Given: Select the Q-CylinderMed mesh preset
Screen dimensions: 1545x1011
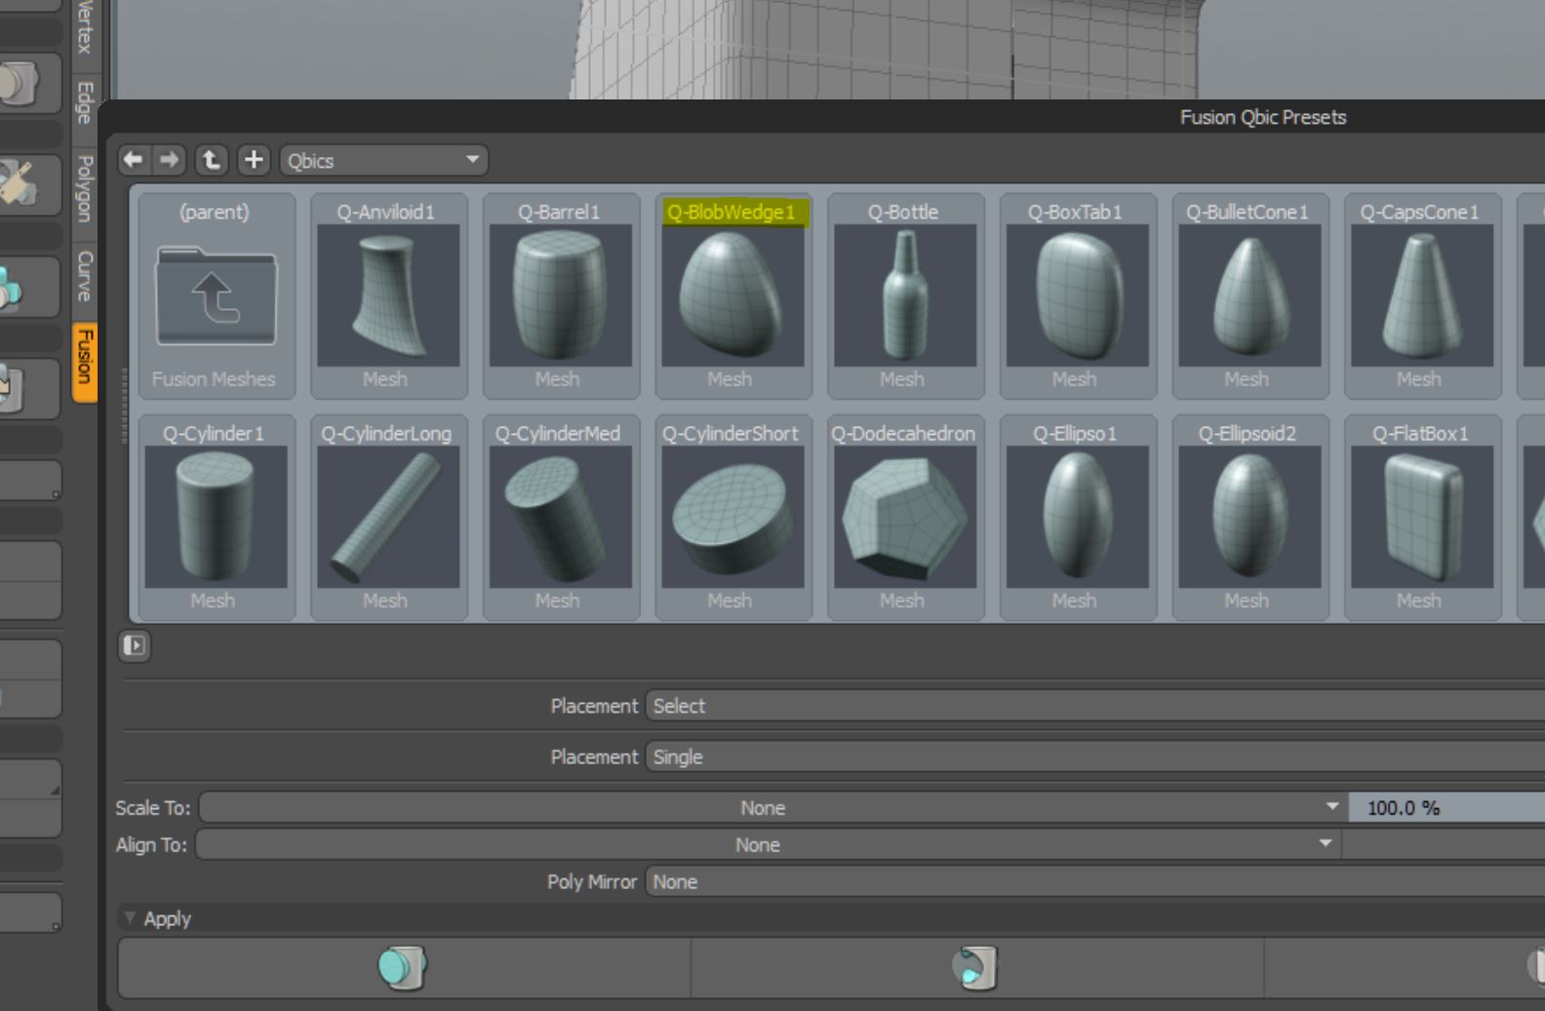Looking at the screenshot, I should [x=560, y=517].
